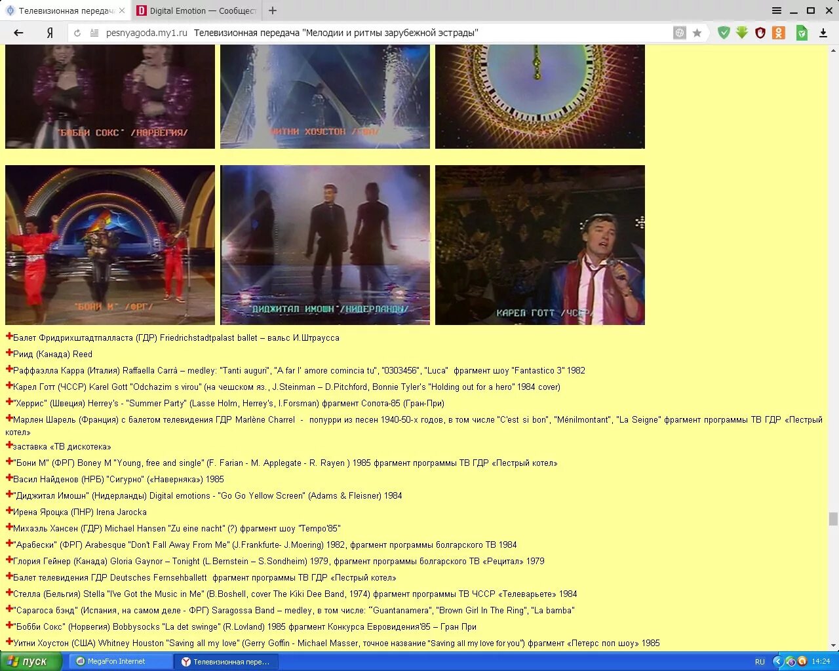
Task: Open the green document-check extension icon
Action: [x=802, y=33]
